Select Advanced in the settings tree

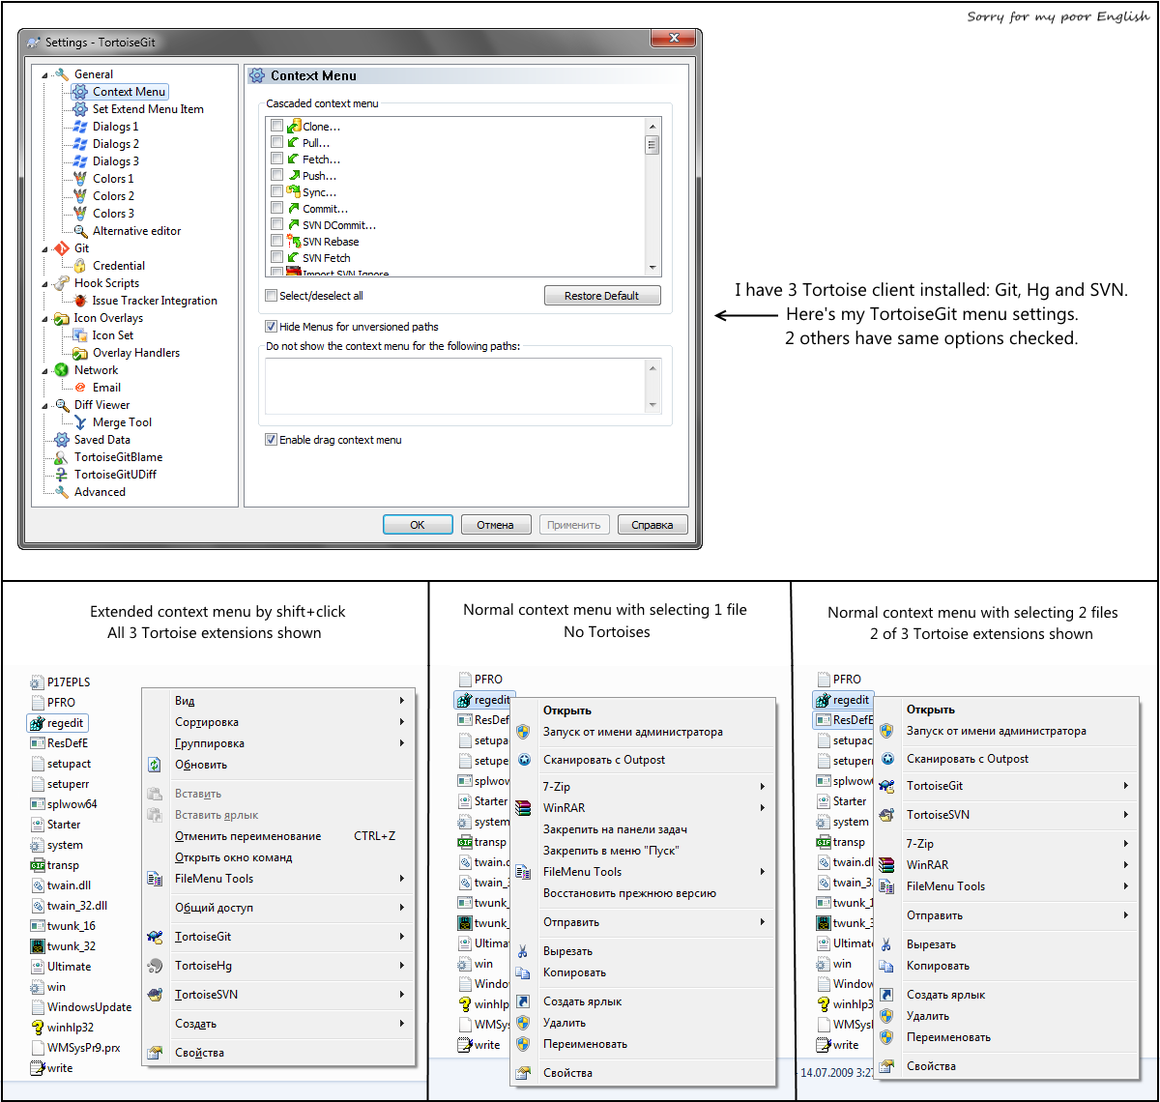tap(100, 492)
